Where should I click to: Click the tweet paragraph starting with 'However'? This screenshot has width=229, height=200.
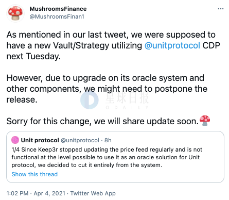point(107,89)
